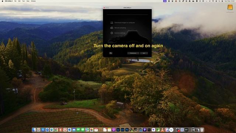Click the cloud icon in menu bar
The width and height of the screenshot is (236, 133).
pyautogui.click(x=193, y=1)
